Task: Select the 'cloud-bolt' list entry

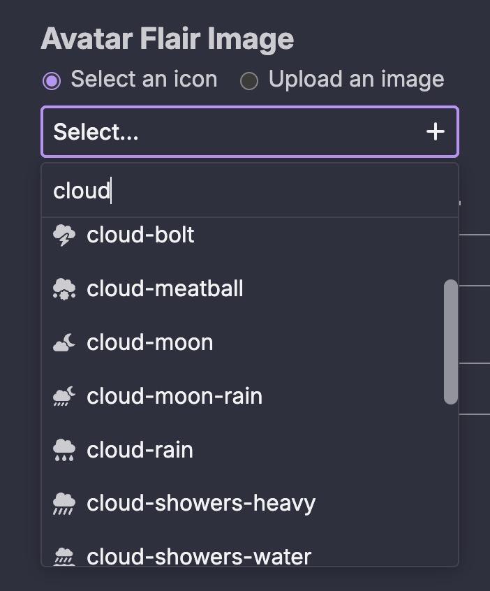Action: [140, 235]
